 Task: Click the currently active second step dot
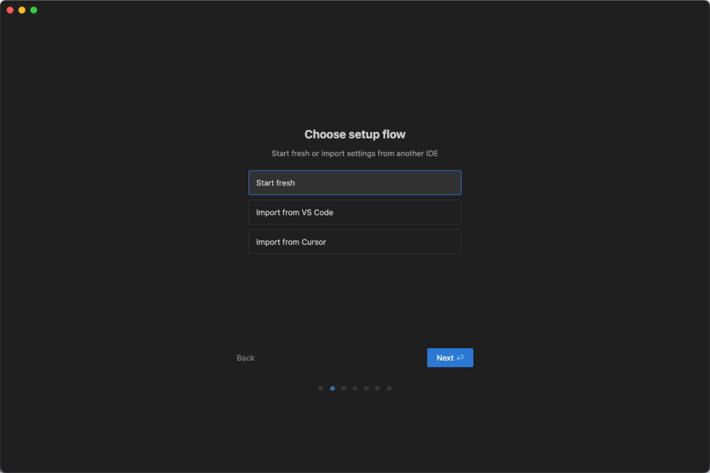click(332, 388)
